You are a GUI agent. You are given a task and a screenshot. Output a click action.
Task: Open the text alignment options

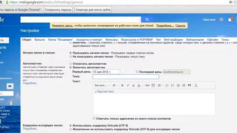click(x=160, y=85)
